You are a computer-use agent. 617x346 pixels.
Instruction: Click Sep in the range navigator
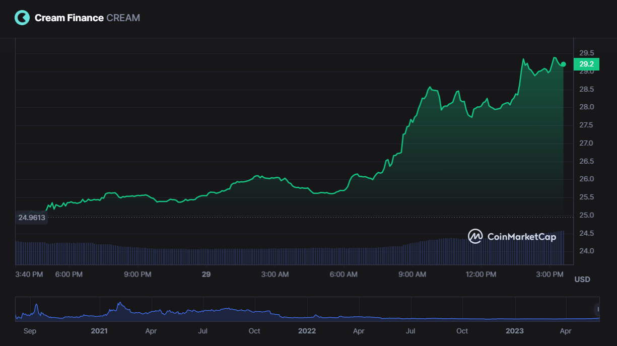30,331
